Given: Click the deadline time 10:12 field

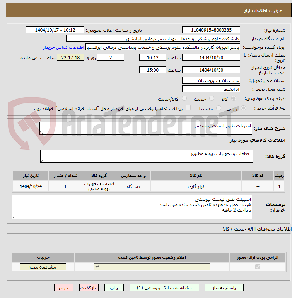Looking at the screenshot, I should pos(152,58).
